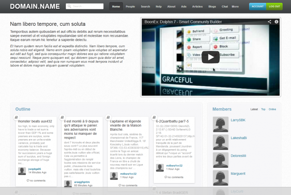This screenshot has height=195, width=291.
Task: Click the ACCOUNT button
Action: pos(258,7)
